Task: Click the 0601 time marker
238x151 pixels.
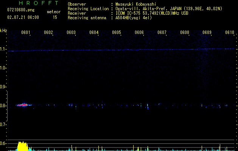Action: (x=25, y=32)
